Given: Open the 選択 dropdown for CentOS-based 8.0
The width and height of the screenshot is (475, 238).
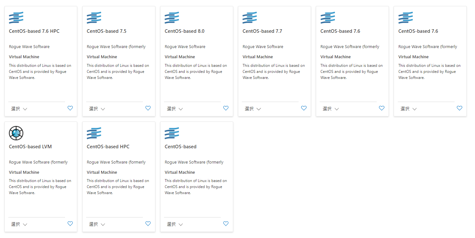Looking at the screenshot, I should (174, 108).
